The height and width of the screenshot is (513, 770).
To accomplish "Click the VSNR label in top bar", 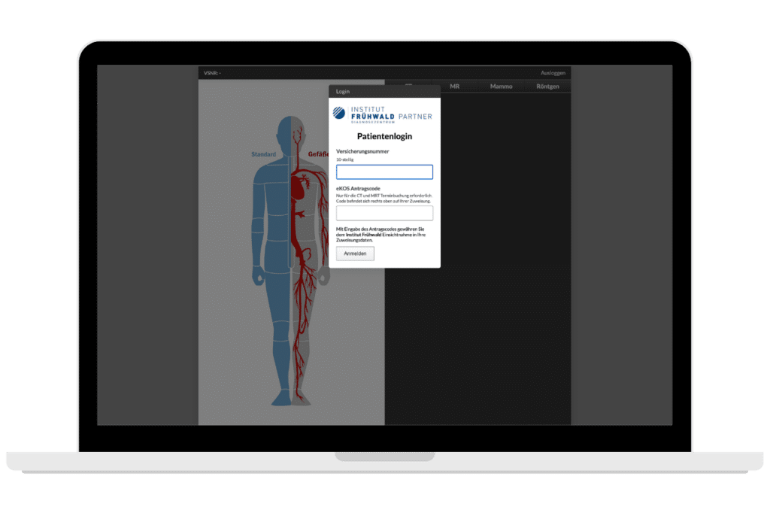I will [x=212, y=73].
